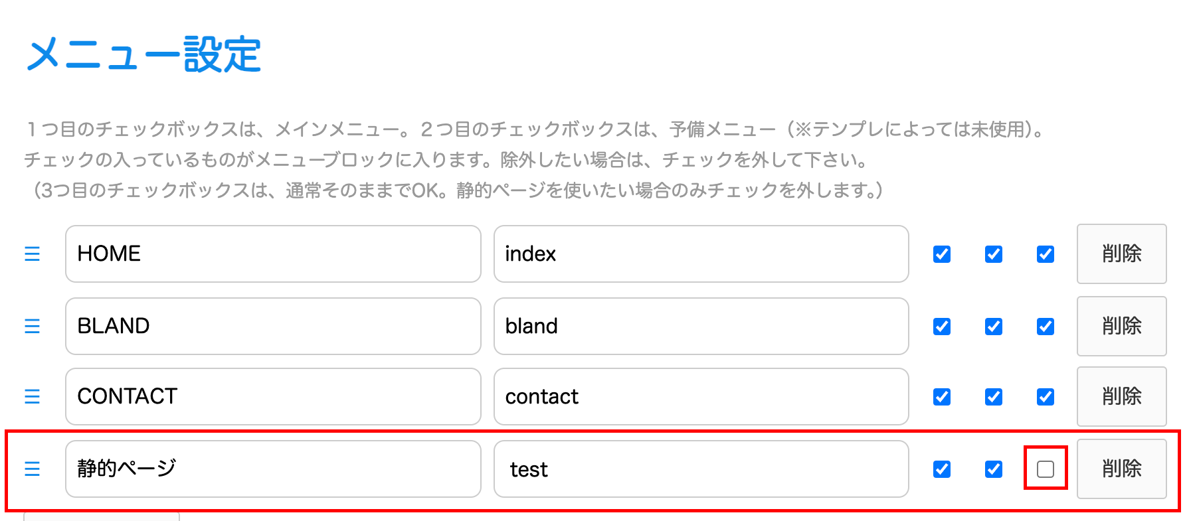Uncheck the spare menu checkbox for BLAND
Image resolution: width=1191 pixels, height=521 pixels.
(993, 327)
